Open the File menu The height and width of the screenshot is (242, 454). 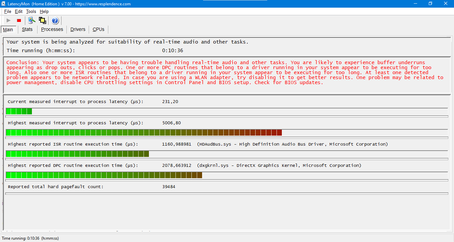click(8, 12)
